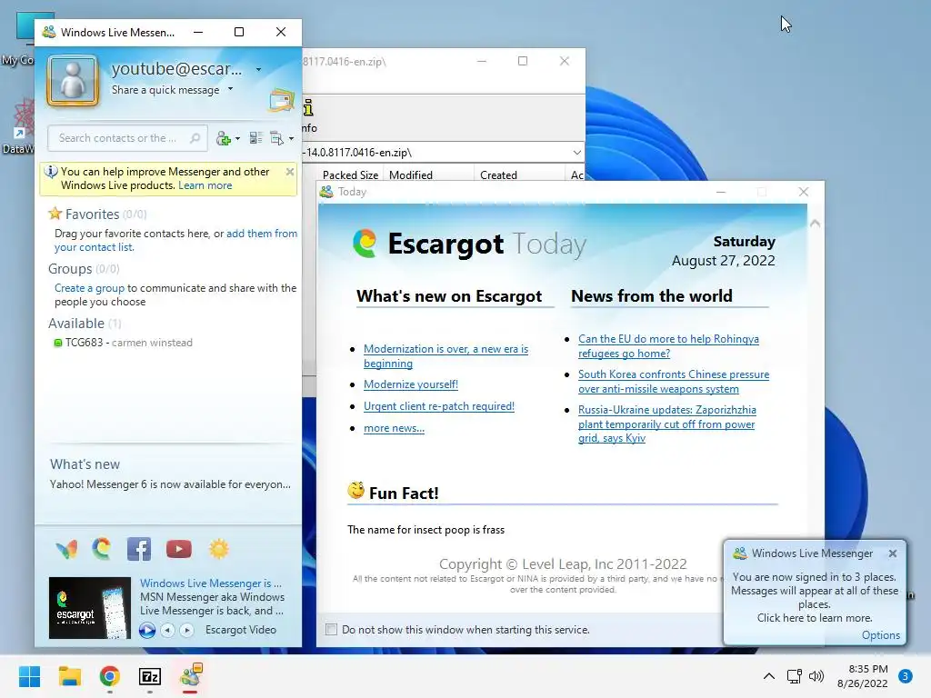
Task: Open volume control tray icon
Action: 816,676
